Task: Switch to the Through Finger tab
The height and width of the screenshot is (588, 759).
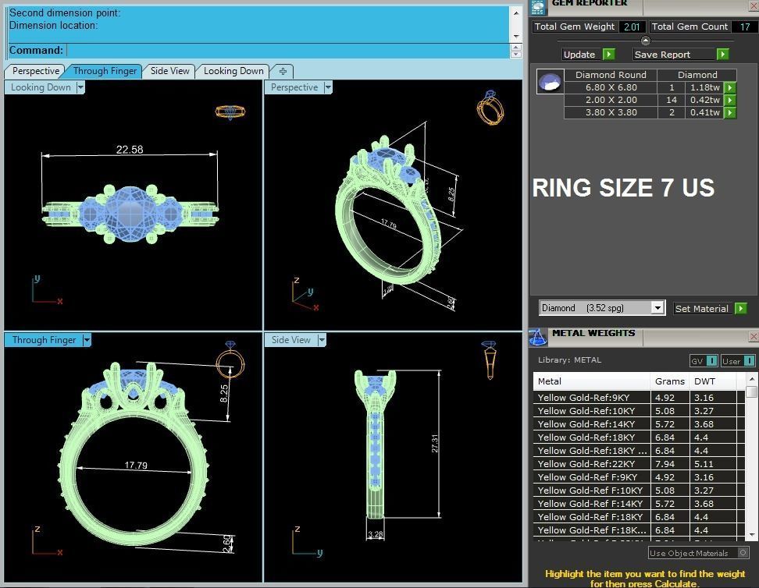Action: tap(105, 71)
